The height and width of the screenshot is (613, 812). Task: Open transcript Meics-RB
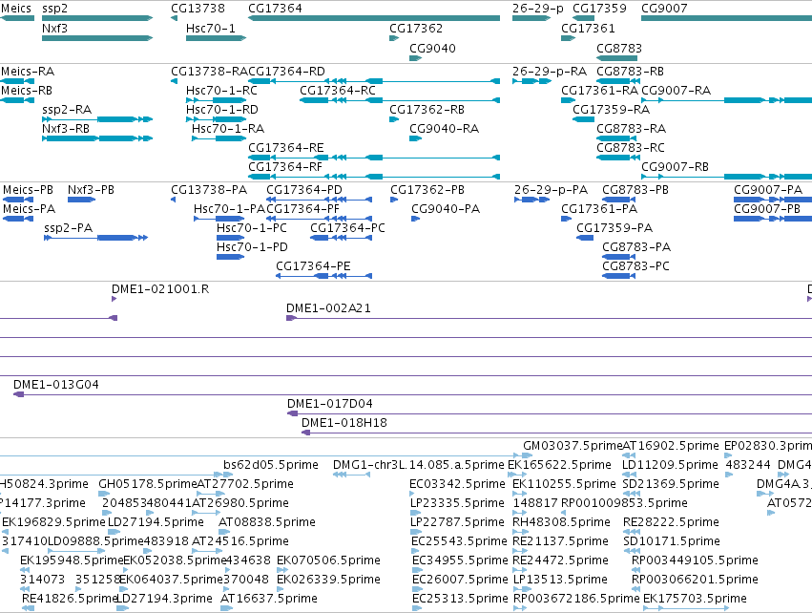coord(27,91)
